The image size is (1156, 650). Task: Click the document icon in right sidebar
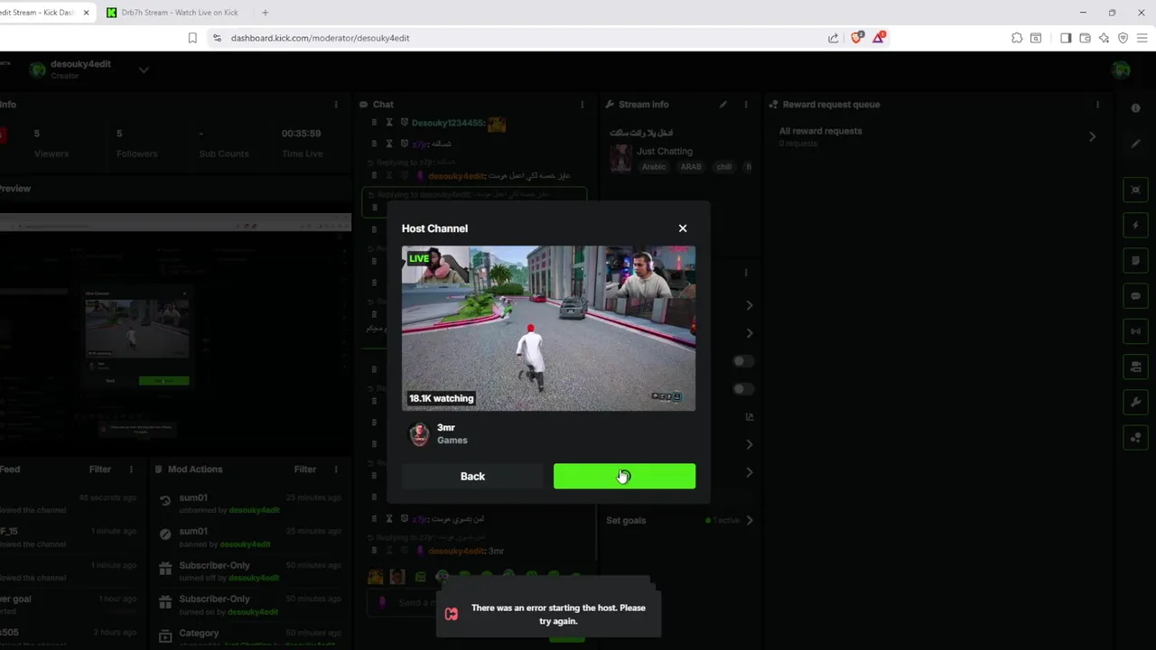pyautogui.click(x=1135, y=260)
